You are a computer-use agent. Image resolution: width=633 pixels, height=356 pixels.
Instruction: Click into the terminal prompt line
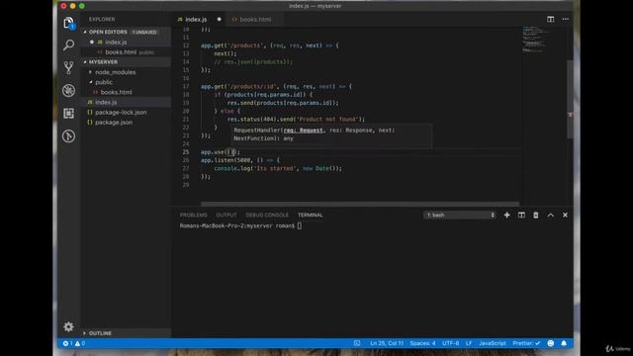point(240,226)
